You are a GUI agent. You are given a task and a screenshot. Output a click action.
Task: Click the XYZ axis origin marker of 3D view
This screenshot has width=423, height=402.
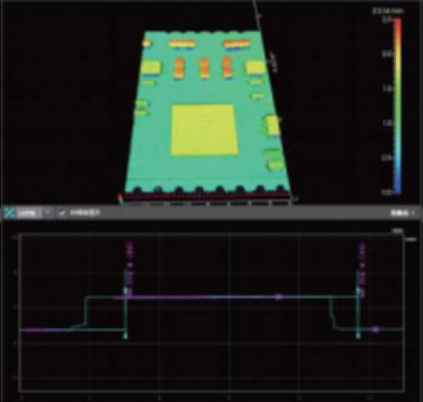coord(120,198)
